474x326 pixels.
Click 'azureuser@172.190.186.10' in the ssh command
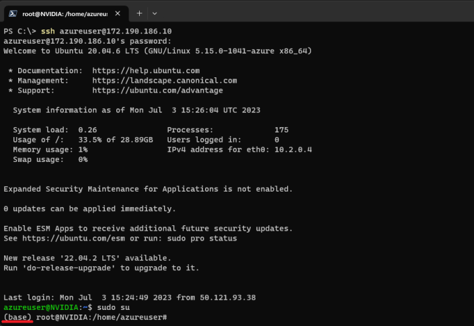point(116,32)
